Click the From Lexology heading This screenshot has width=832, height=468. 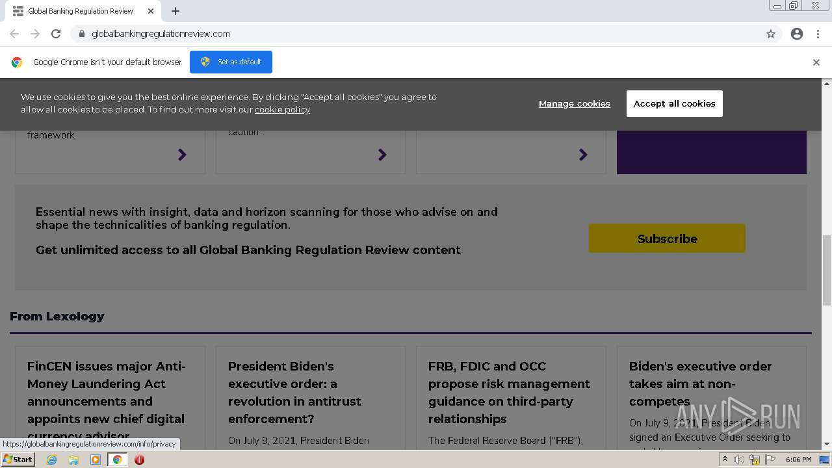[x=57, y=317]
